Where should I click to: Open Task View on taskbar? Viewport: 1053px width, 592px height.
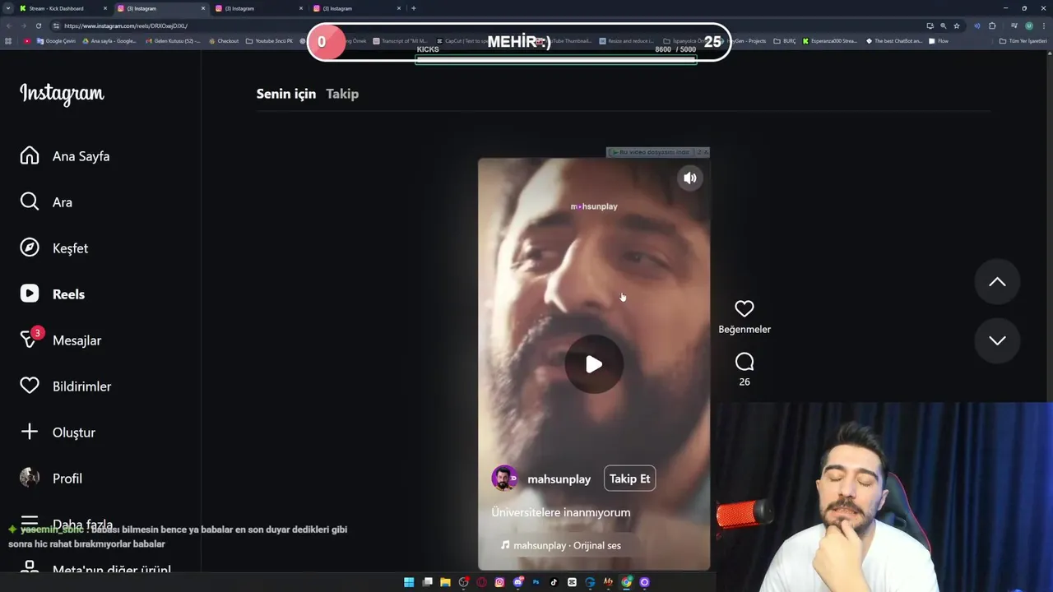[427, 582]
